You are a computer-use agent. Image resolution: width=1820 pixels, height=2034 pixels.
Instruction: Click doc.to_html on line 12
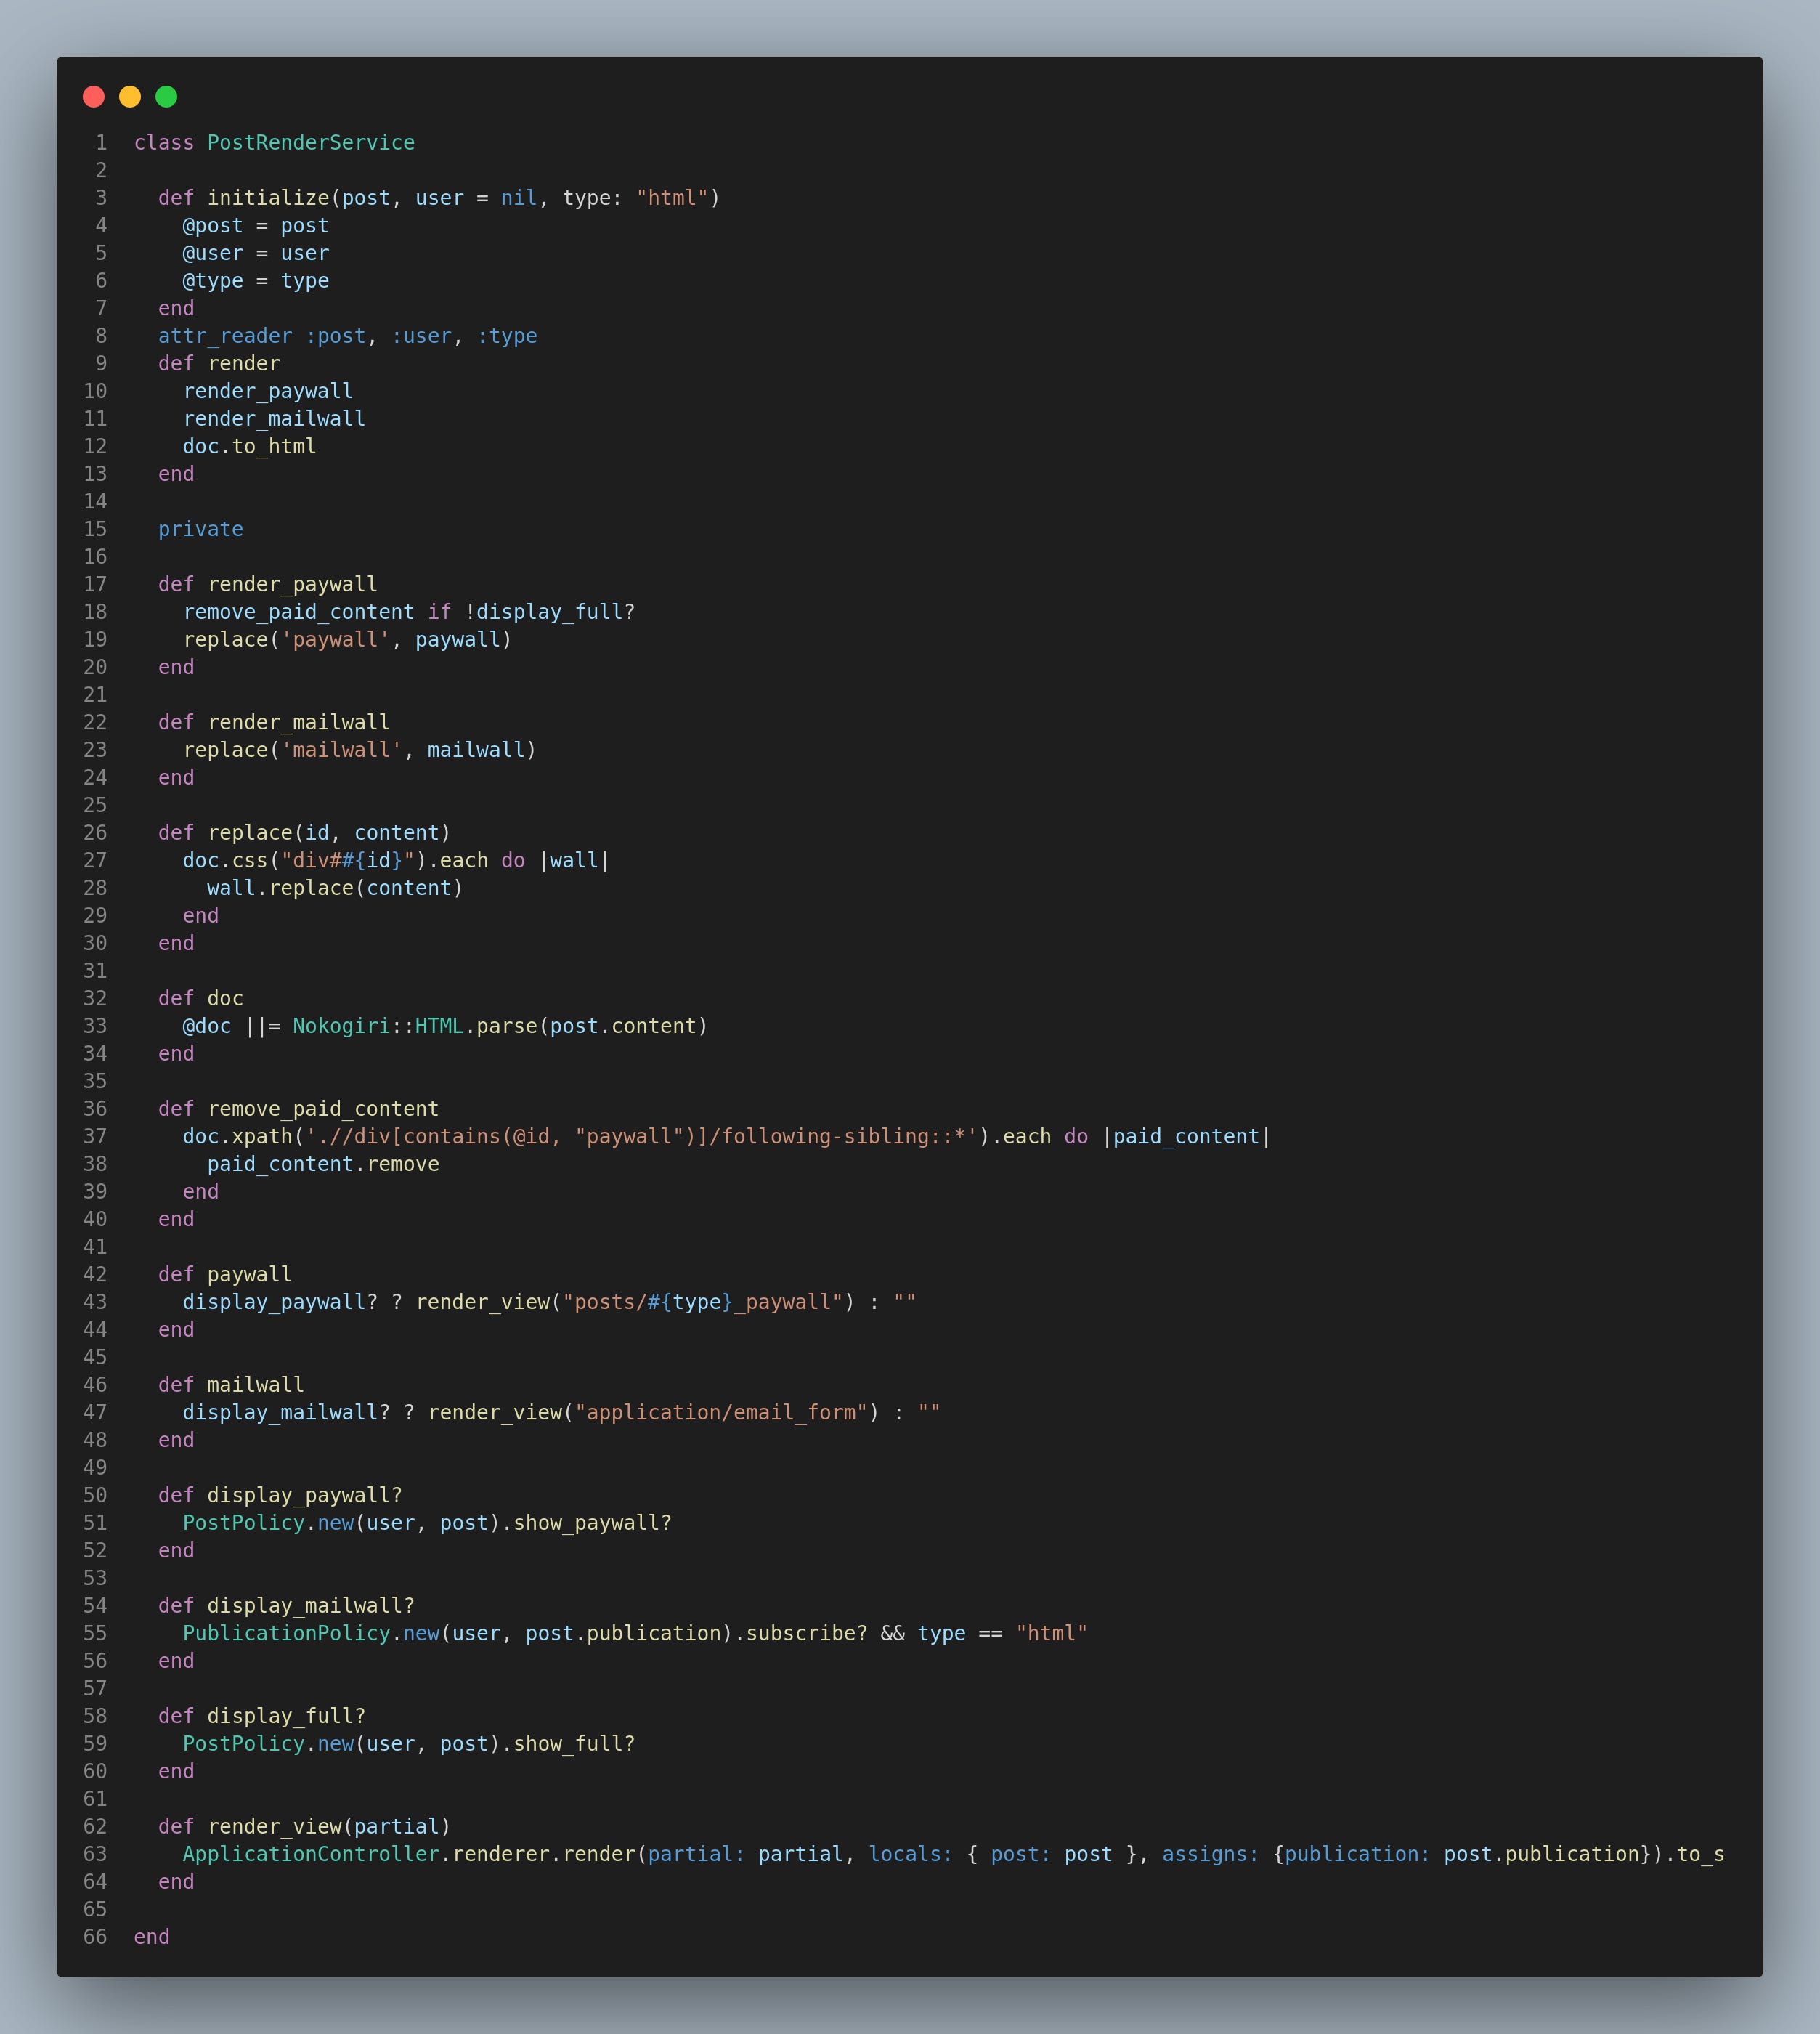[x=249, y=447]
